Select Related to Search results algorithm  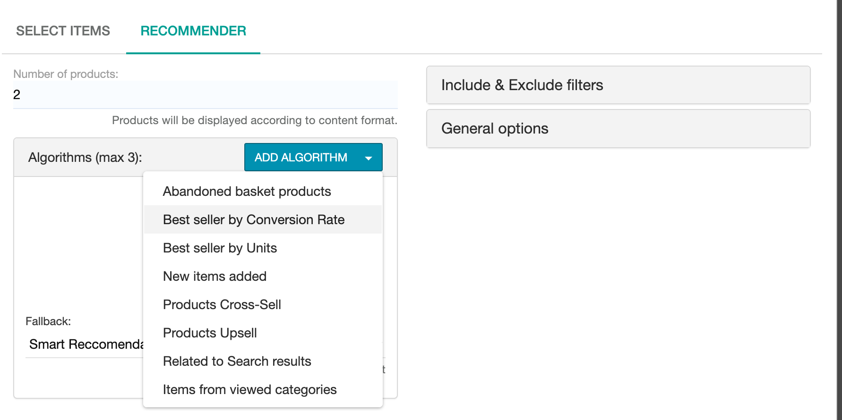pos(237,361)
